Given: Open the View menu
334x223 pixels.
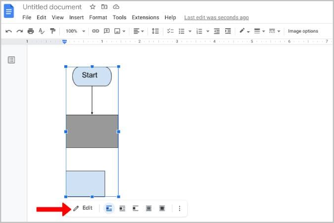Looking at the screenshot, I should click(58, 17).
